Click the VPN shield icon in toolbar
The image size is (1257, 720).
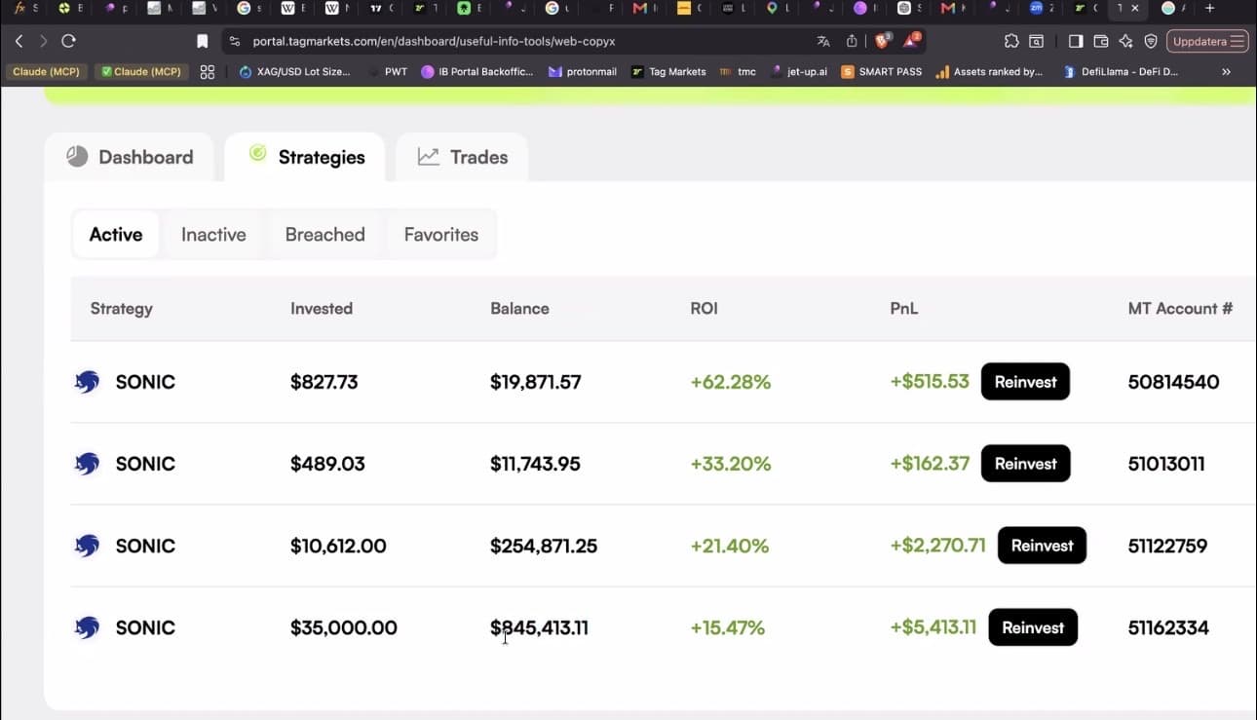click(x=1151, y=41)
